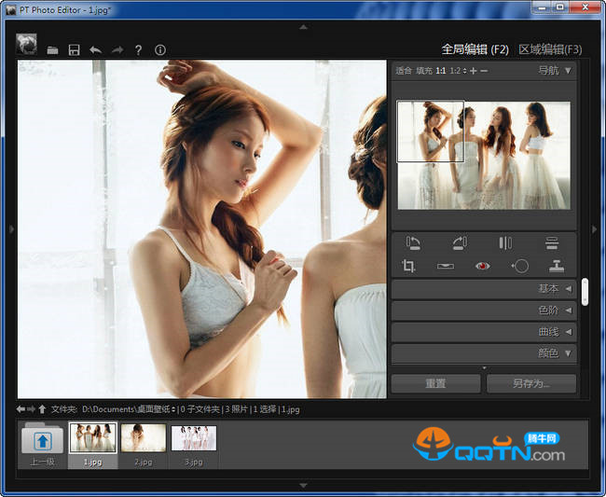606x497 pixels.
Task: Open the info circle icon
Action: (x=159, y=49)
